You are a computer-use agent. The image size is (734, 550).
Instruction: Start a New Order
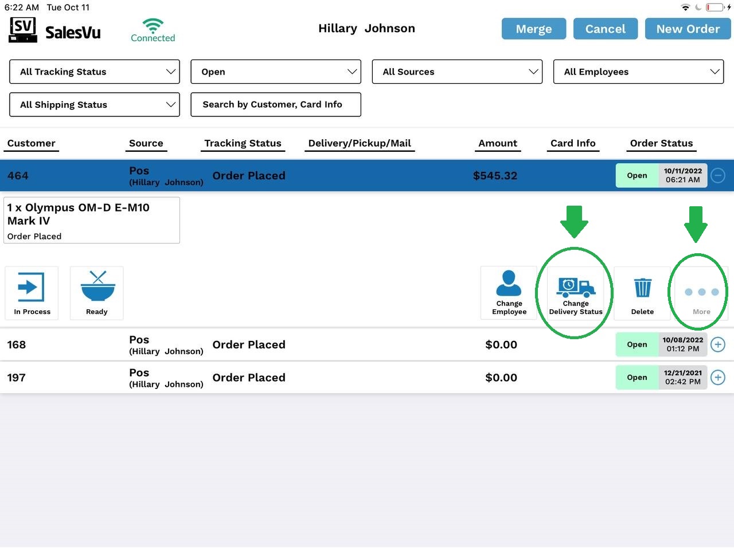[688, 29]
